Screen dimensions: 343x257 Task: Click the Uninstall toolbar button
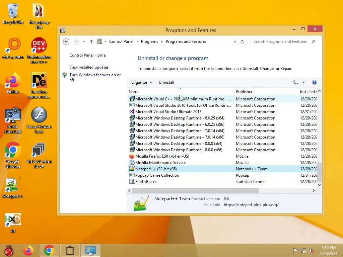pyautogui.click(x=166, y=82)
